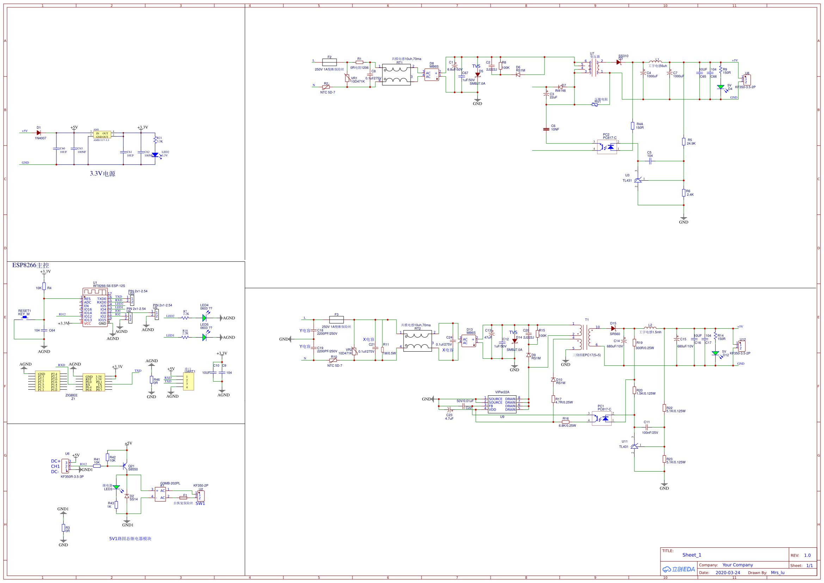Select the R46 0R resistor
824x583 pixels.
152,380
